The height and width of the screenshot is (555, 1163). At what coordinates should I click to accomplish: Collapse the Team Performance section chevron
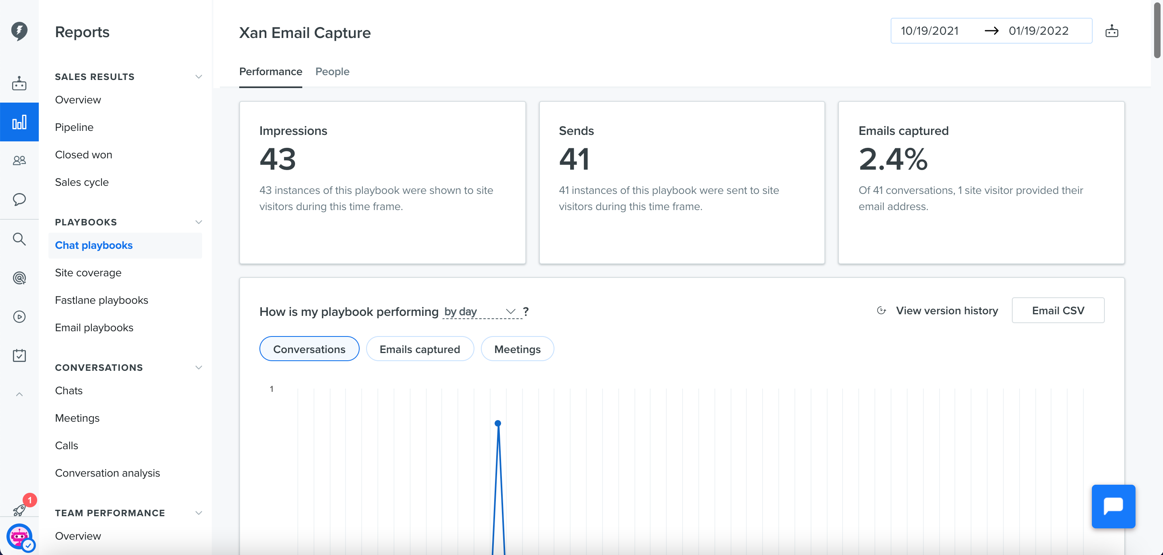point(199,513)
